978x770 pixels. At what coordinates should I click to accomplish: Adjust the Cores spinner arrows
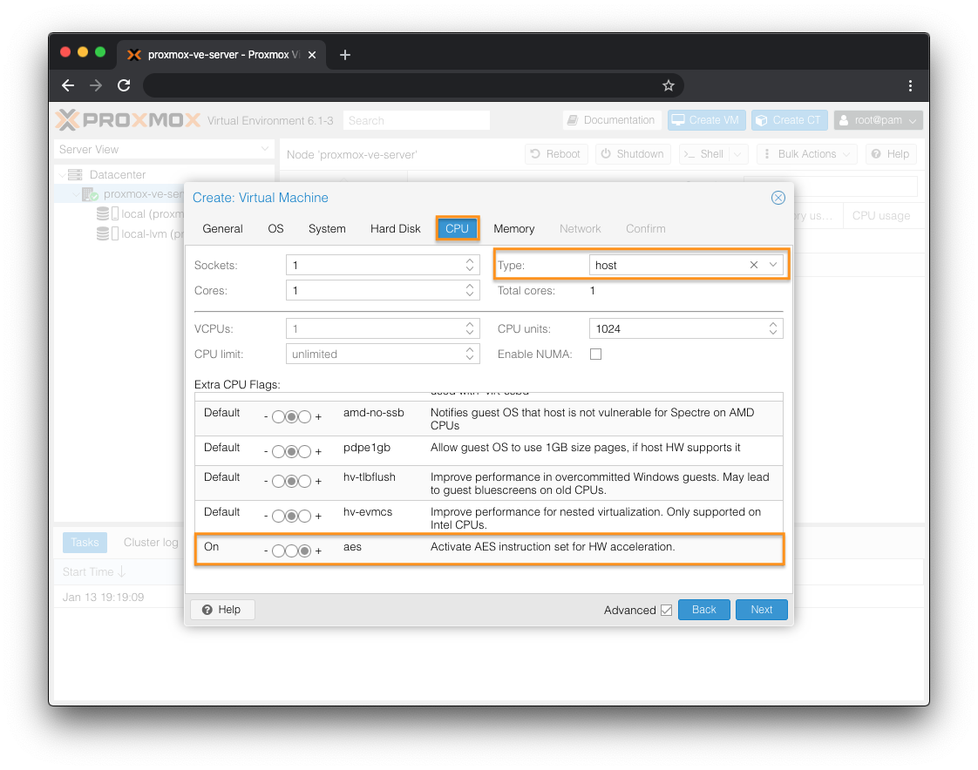coord(470,291)
